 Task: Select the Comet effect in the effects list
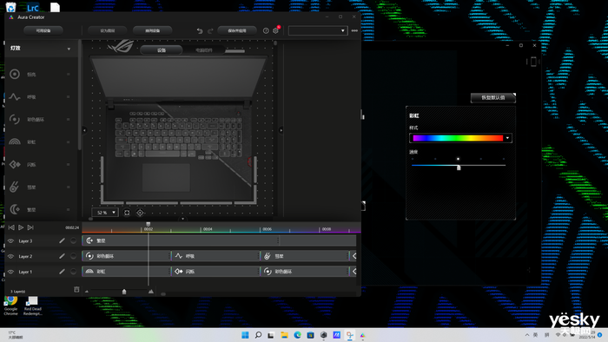15,187
